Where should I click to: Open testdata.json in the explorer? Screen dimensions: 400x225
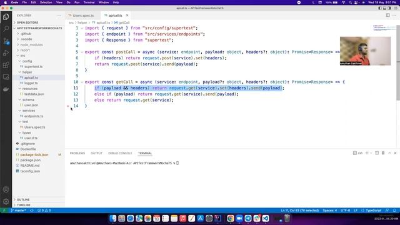point(34,94)
